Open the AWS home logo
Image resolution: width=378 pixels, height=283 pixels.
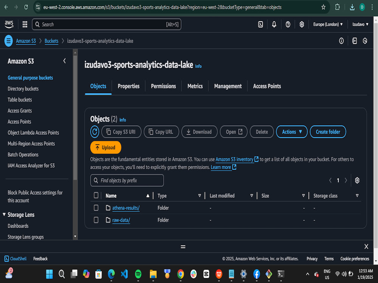point(9,24)
